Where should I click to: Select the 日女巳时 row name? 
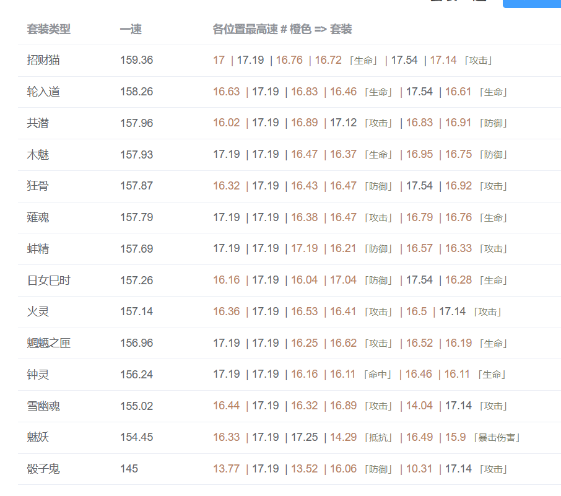(x=49, y=281)
